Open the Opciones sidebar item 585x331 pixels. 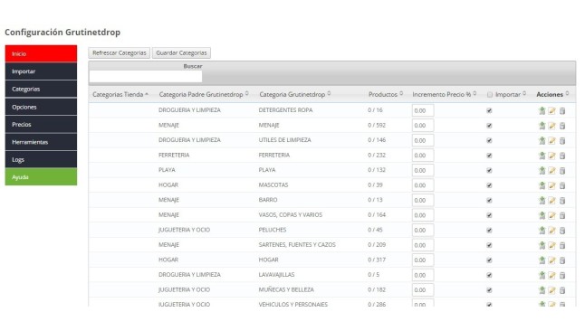(41, 107)
